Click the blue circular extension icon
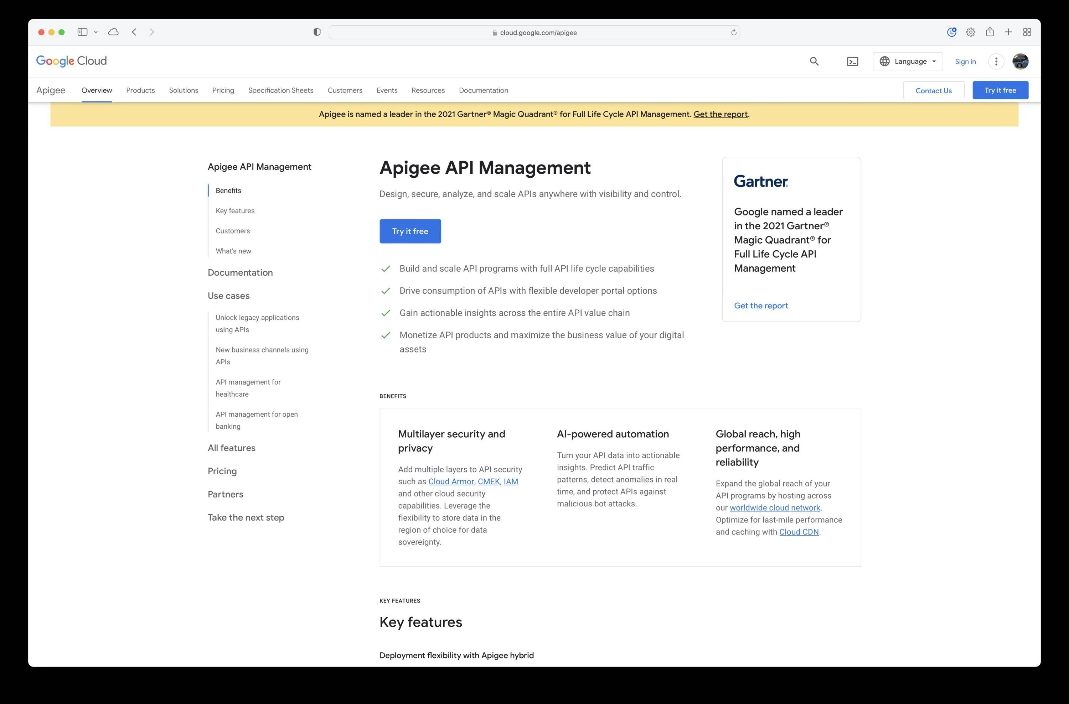Screen dimensions: 1069x704 click(951, 32)
